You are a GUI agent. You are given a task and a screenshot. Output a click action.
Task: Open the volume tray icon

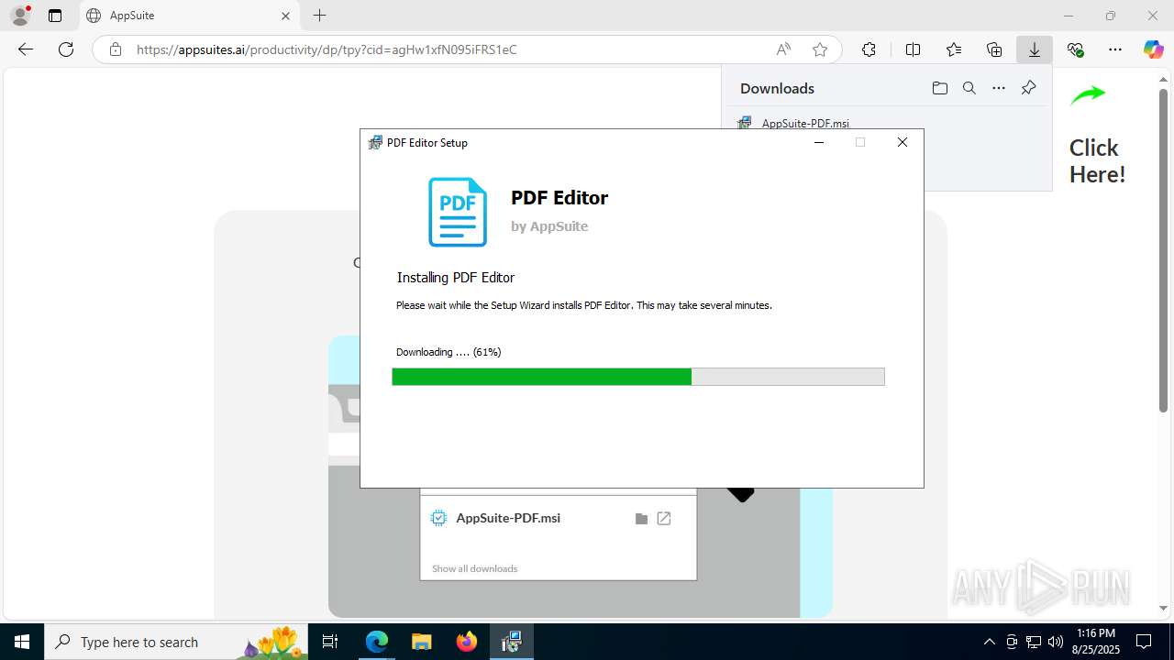tap(1056, 642)
